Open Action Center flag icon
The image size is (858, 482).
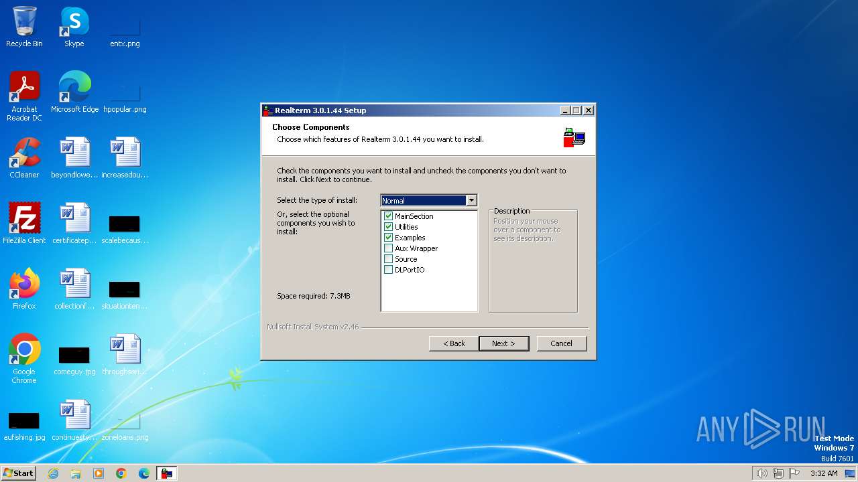point(794,473)
